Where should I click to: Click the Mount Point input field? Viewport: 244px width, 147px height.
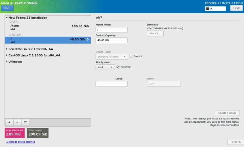[x=112, y=30]
